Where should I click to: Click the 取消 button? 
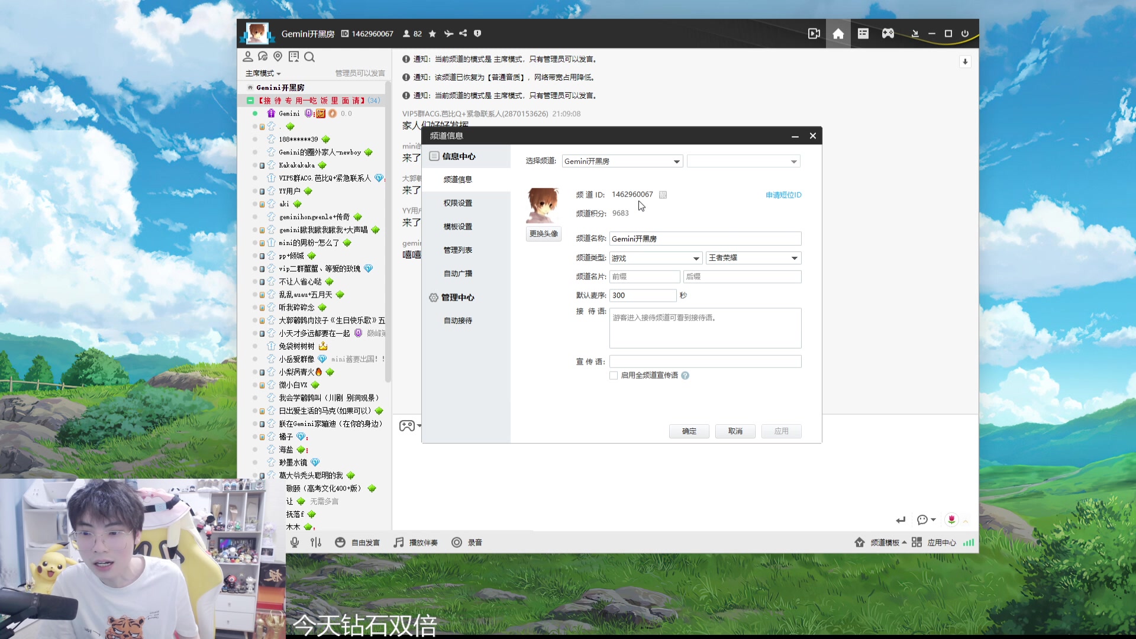point(735,431)
